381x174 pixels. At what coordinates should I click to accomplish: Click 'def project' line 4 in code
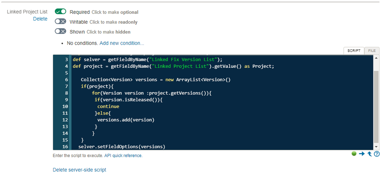pyautogui.click(x=173, y=66)
